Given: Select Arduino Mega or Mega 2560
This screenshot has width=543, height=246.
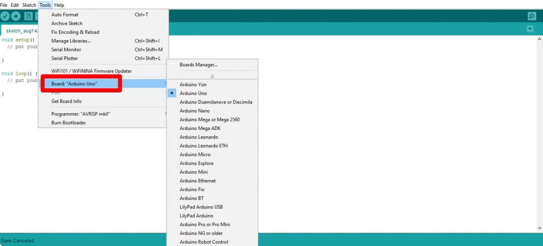Looking at the screenshot, I should 212,120.
